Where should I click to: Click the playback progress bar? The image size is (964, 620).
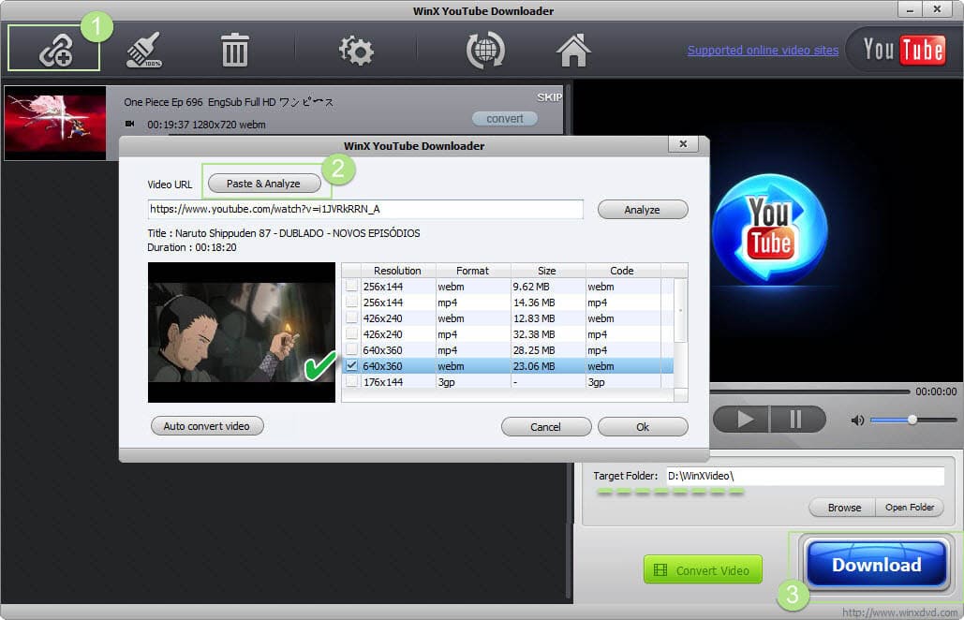[x=809, y=391]
